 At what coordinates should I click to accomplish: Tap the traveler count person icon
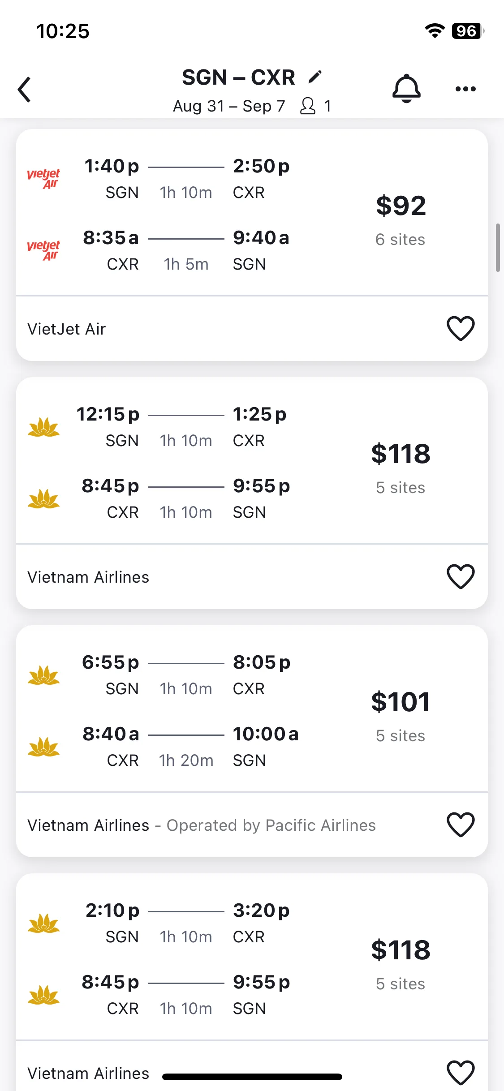[308, 106]
